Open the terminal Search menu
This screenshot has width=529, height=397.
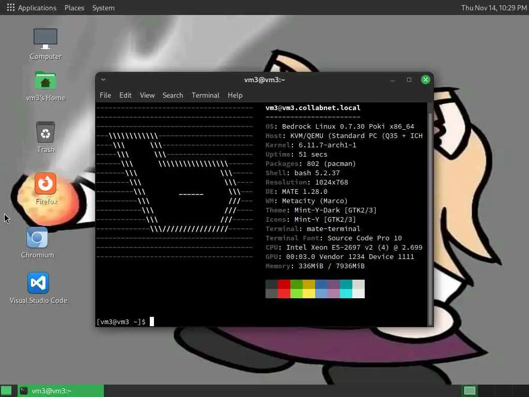pos(173,95)
